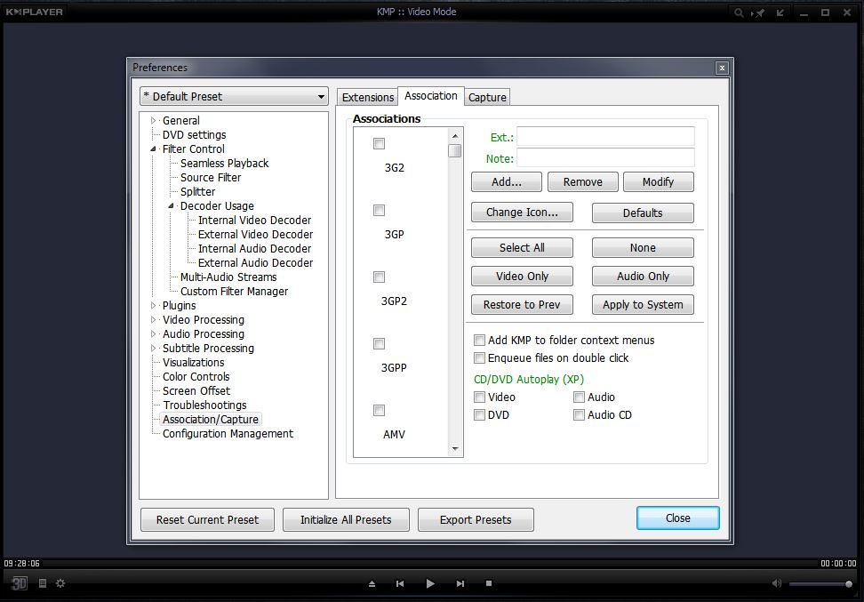Toggle the always-on-top pin icon
864x602 pixels.
759,12
